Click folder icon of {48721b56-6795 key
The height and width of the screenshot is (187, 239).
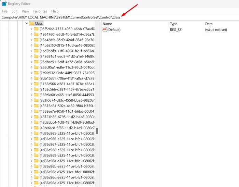[36, 117]
